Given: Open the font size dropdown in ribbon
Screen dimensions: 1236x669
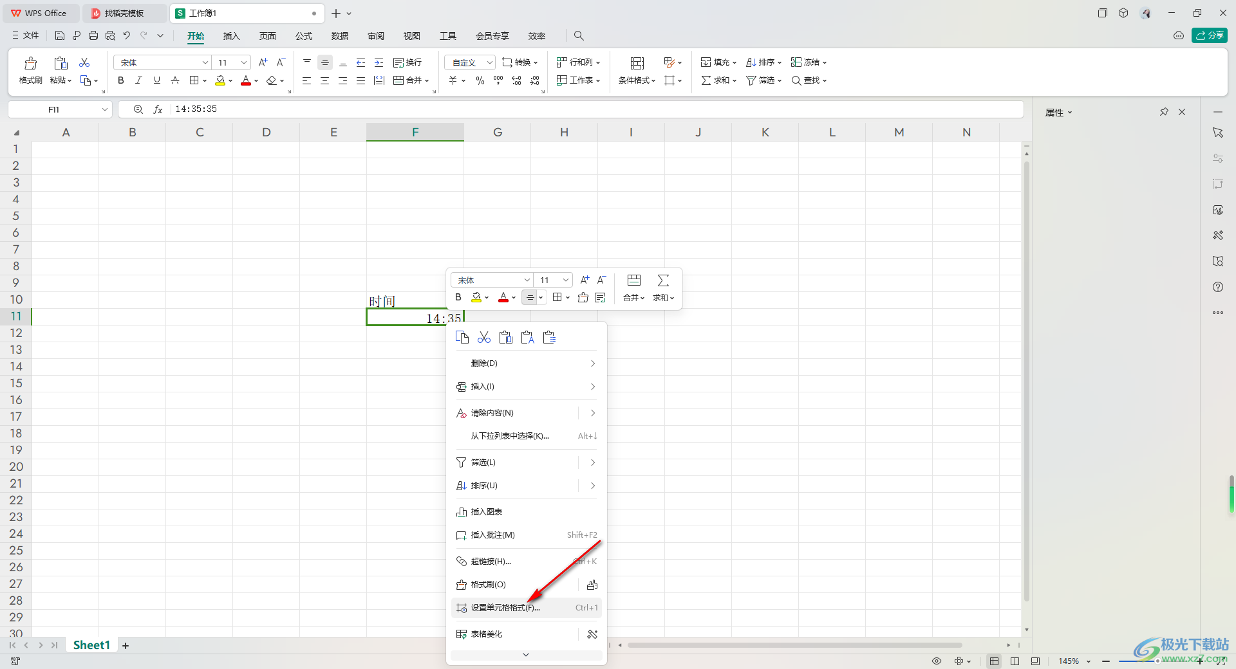Looking at the screenshot, I should (x=244, y=62).
